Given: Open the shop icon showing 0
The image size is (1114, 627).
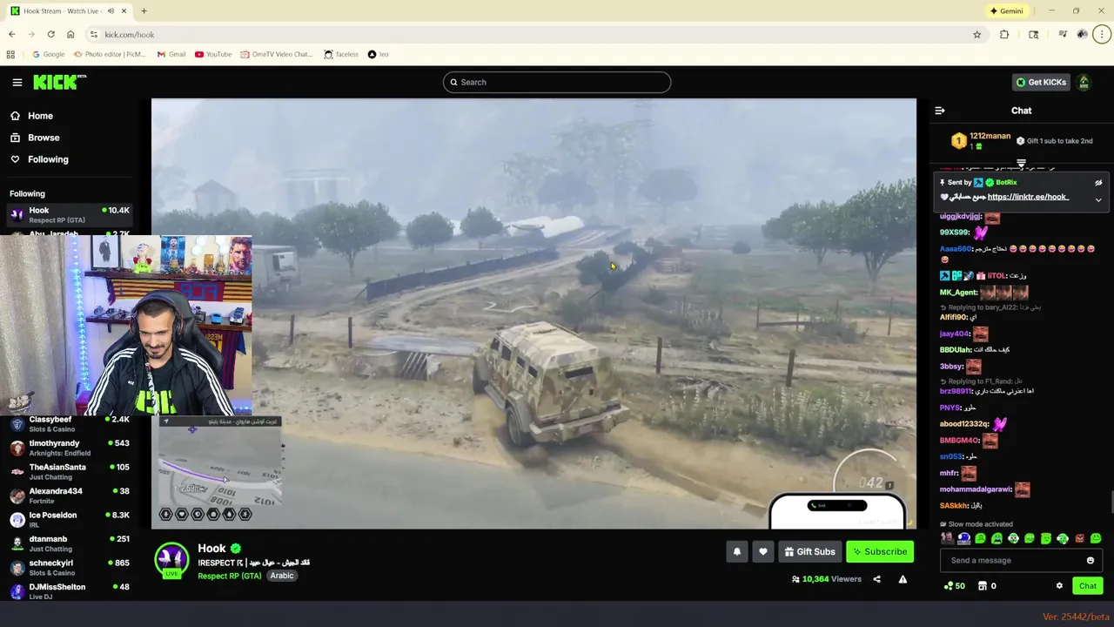Looking at the screenshot, I should click(x=987, y=586).
